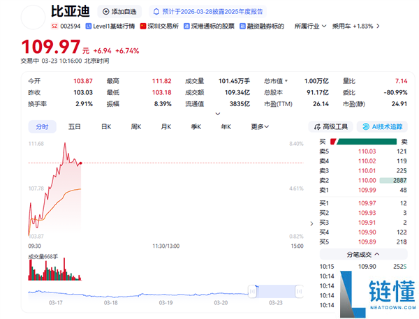Click the 委比 value -80.99%
The width and height of the screenshot is (419, 319).
395,92
